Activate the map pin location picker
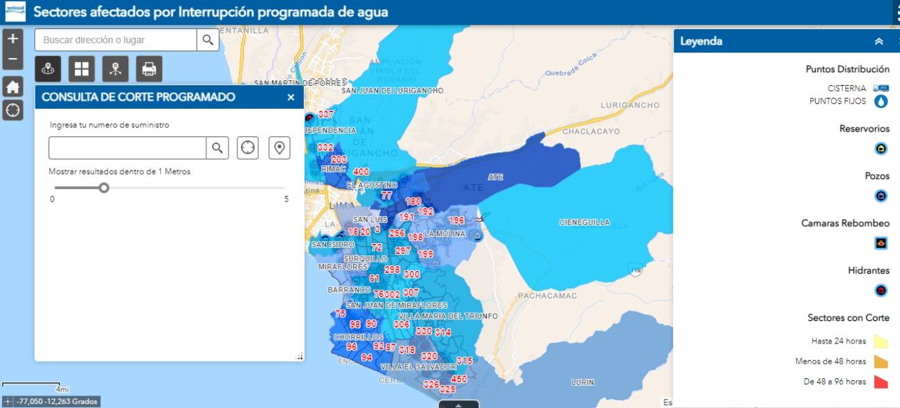 pos(279,148)
